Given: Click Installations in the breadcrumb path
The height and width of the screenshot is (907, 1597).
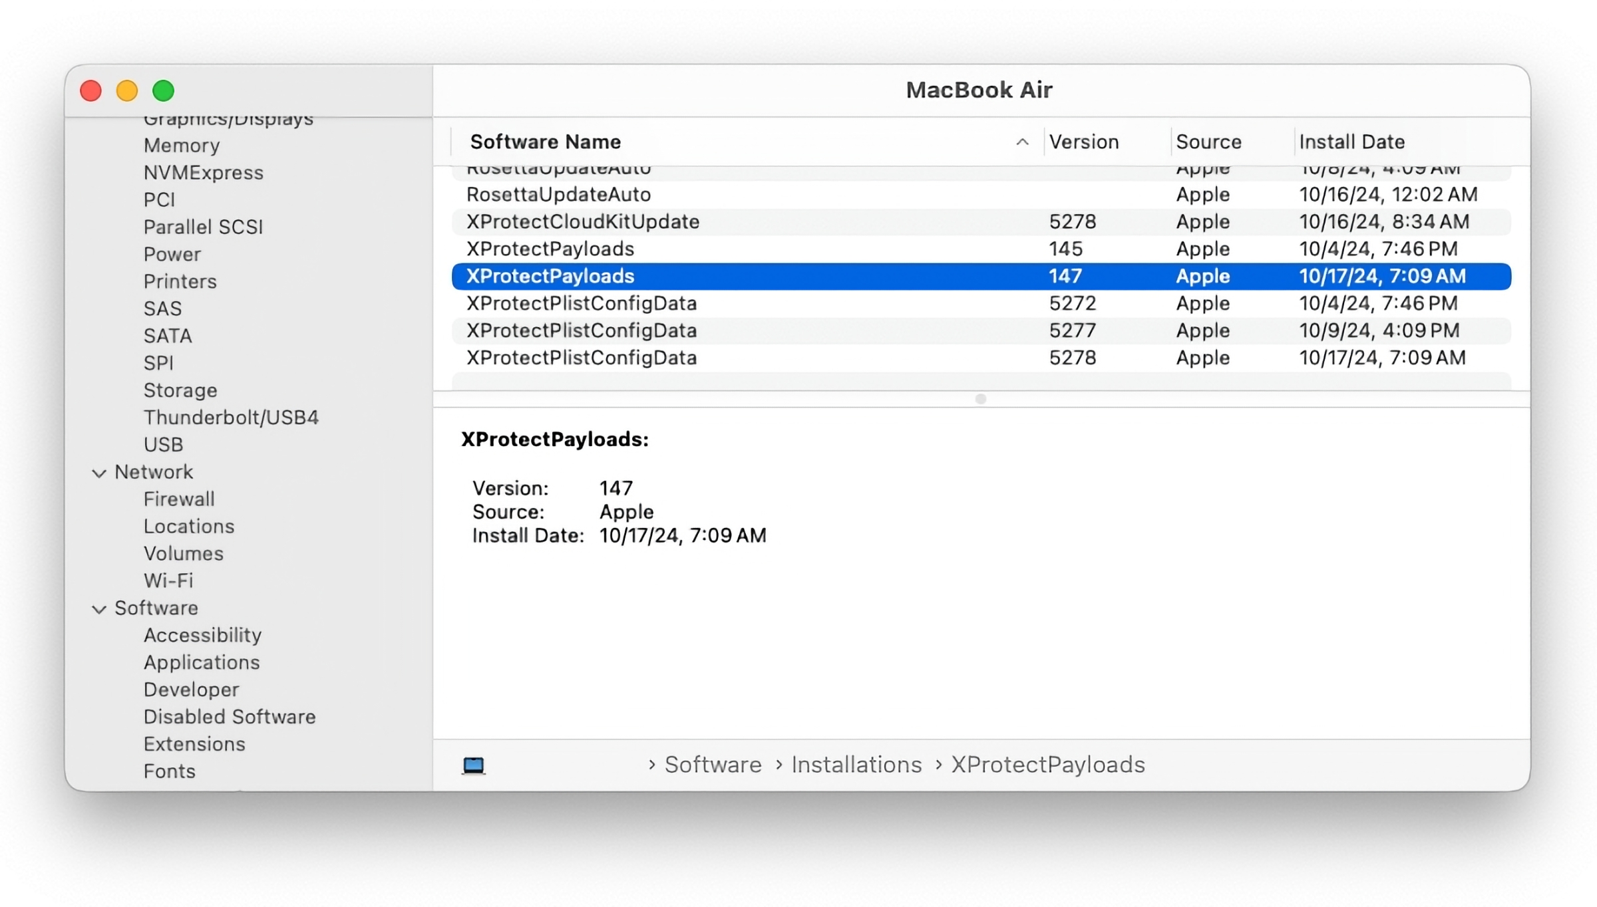Looking at the screenshot, I should click(x=856, y=764).
